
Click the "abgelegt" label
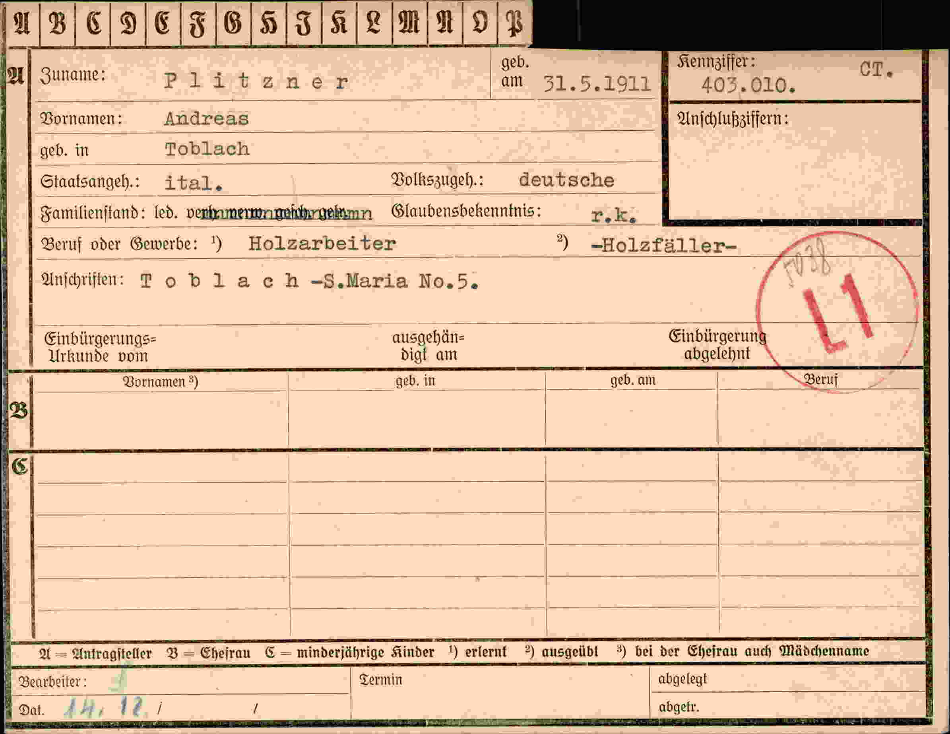pos(682,679)
